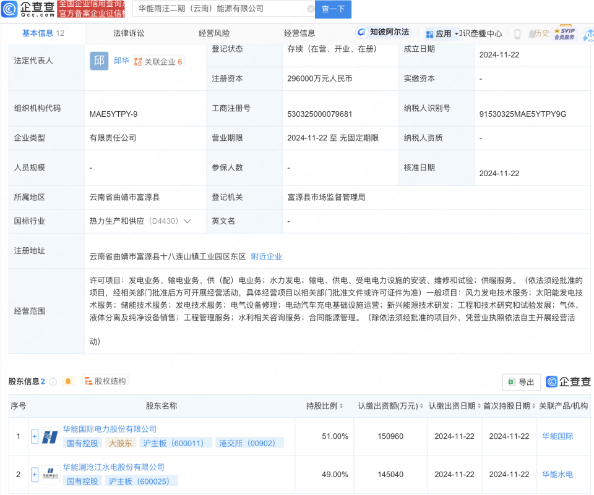
Task: Click 国有控股 tag under 华能澜沧江水电
Action: coord(82,481)
